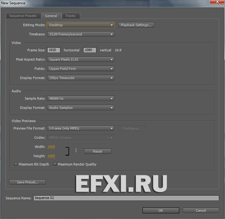The width and height of the screenshot is (225, 219).
Task: Click the disabled Configure button
Action: click(132, 128)
